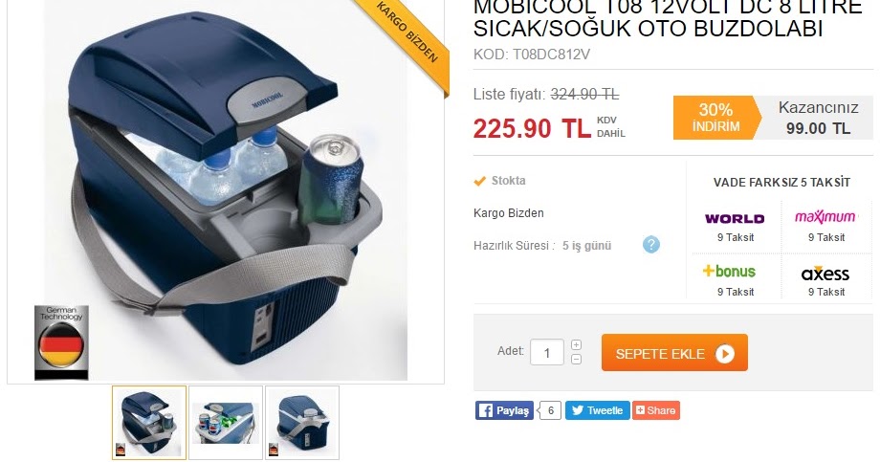880x462 pixels.
Task: Click the WORLD card logo
Action: point(735,218)
